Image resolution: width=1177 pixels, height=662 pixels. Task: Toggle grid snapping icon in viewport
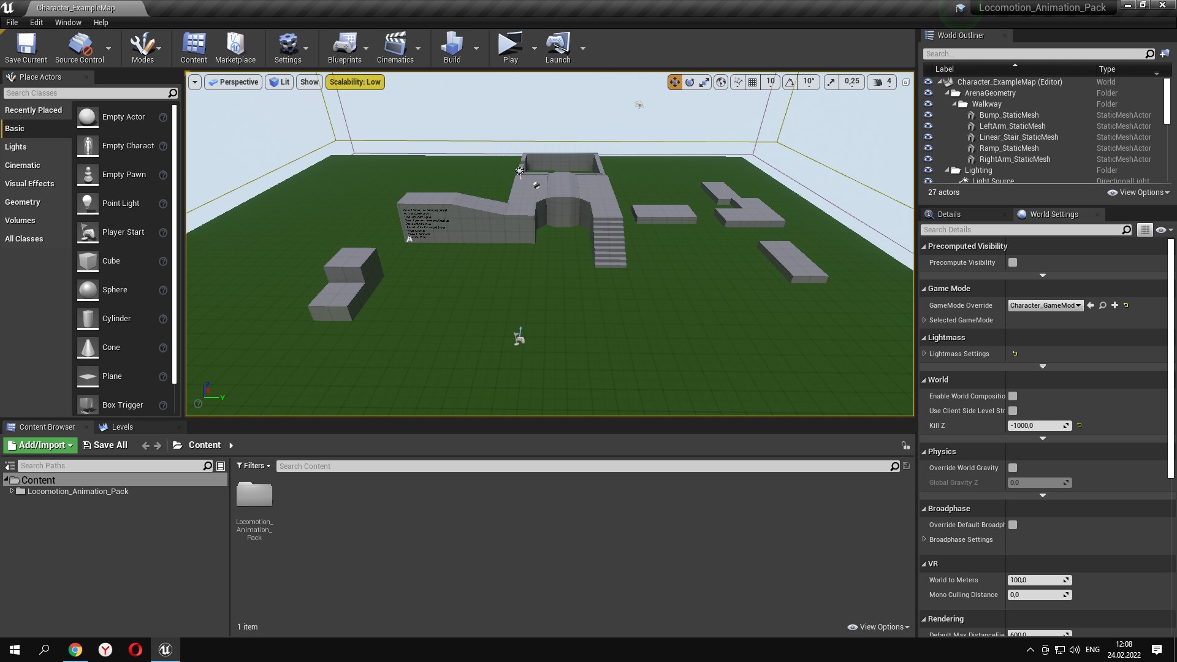pos(753,82)
